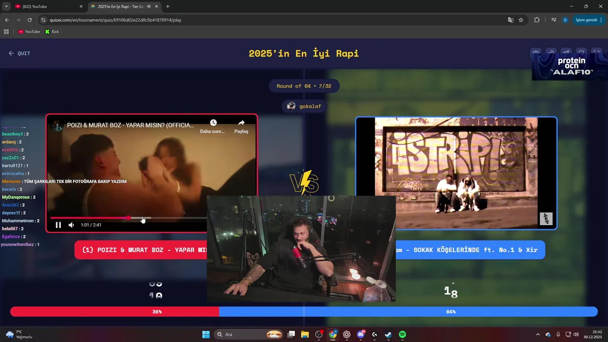
Task: Open OBS Studio from the taskbar
Action: point(319,334)
